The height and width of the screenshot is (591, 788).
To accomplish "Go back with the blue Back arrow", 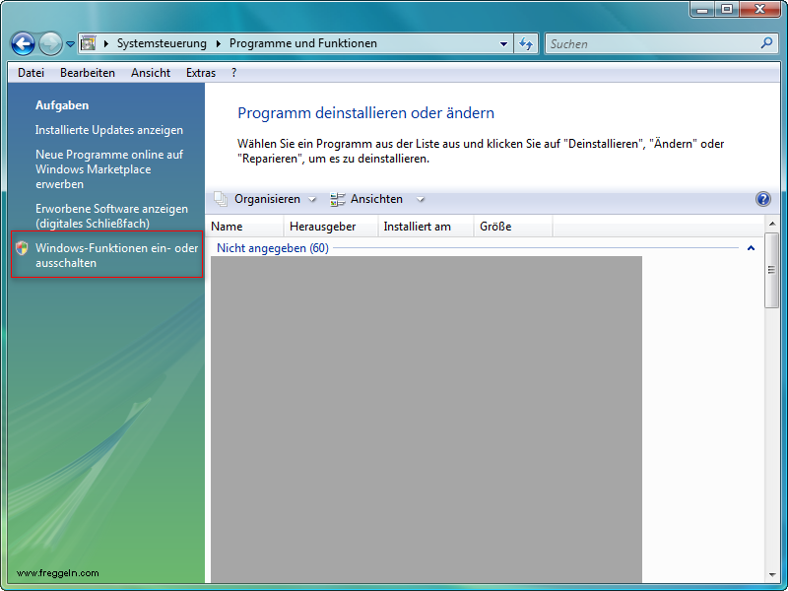I will click(23, 43).
